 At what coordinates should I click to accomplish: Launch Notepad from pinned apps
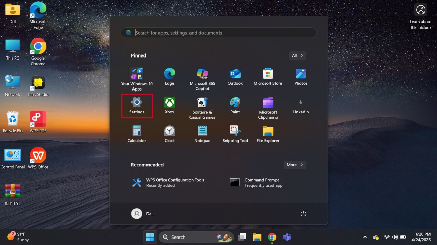click(202, 134)
